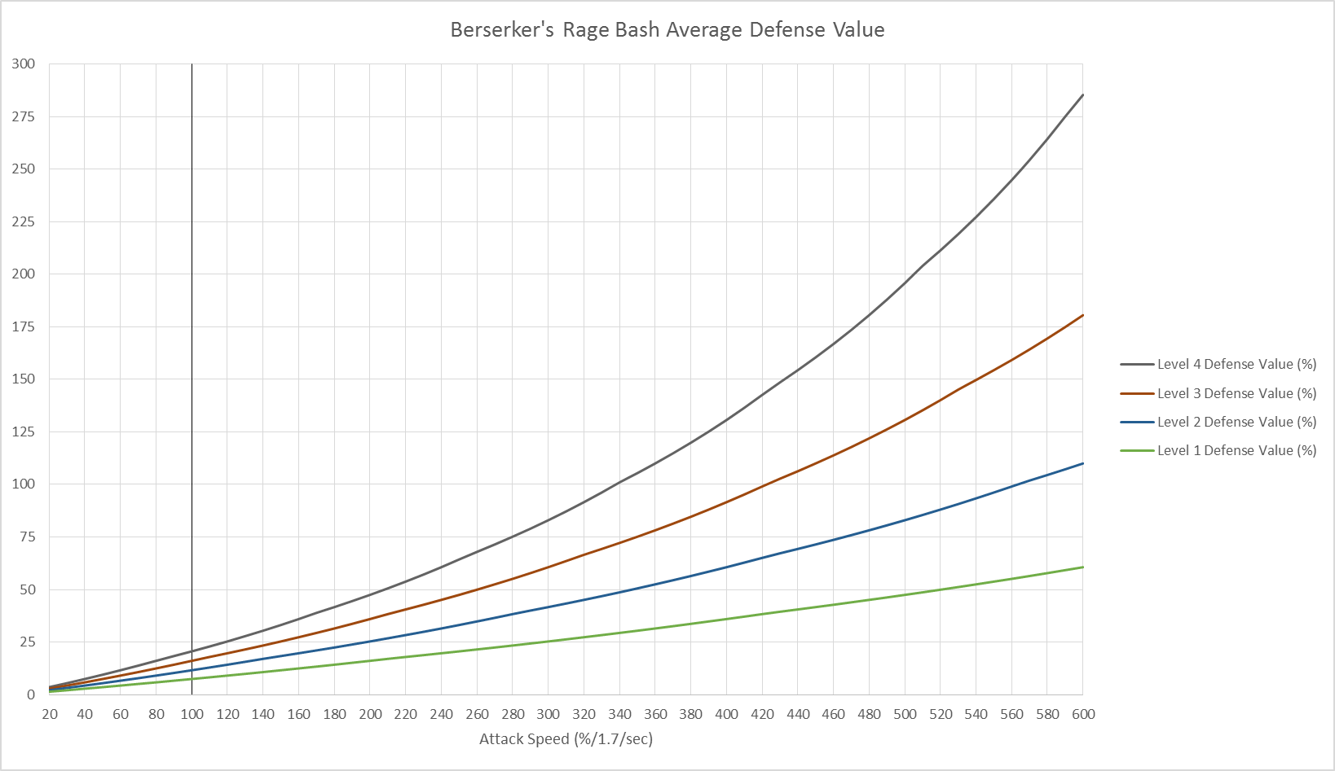Select the 'Level 4 Defense Value (%)' legend entry
This screenshot has width=1335, height=771.
(x=1218, y=364)
